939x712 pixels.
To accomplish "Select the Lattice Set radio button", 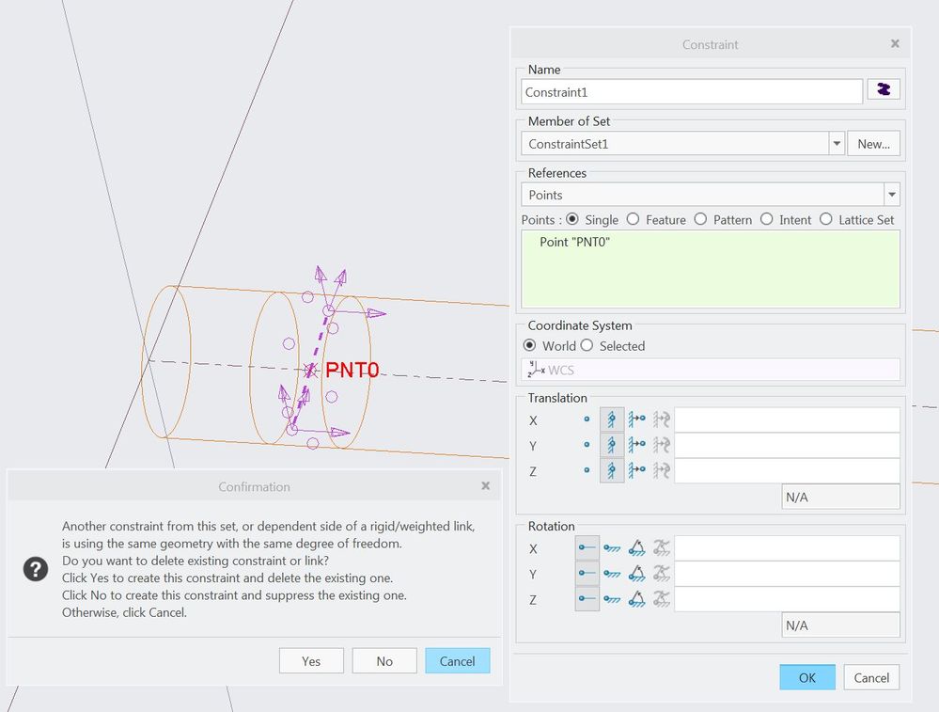I will 826,219.
